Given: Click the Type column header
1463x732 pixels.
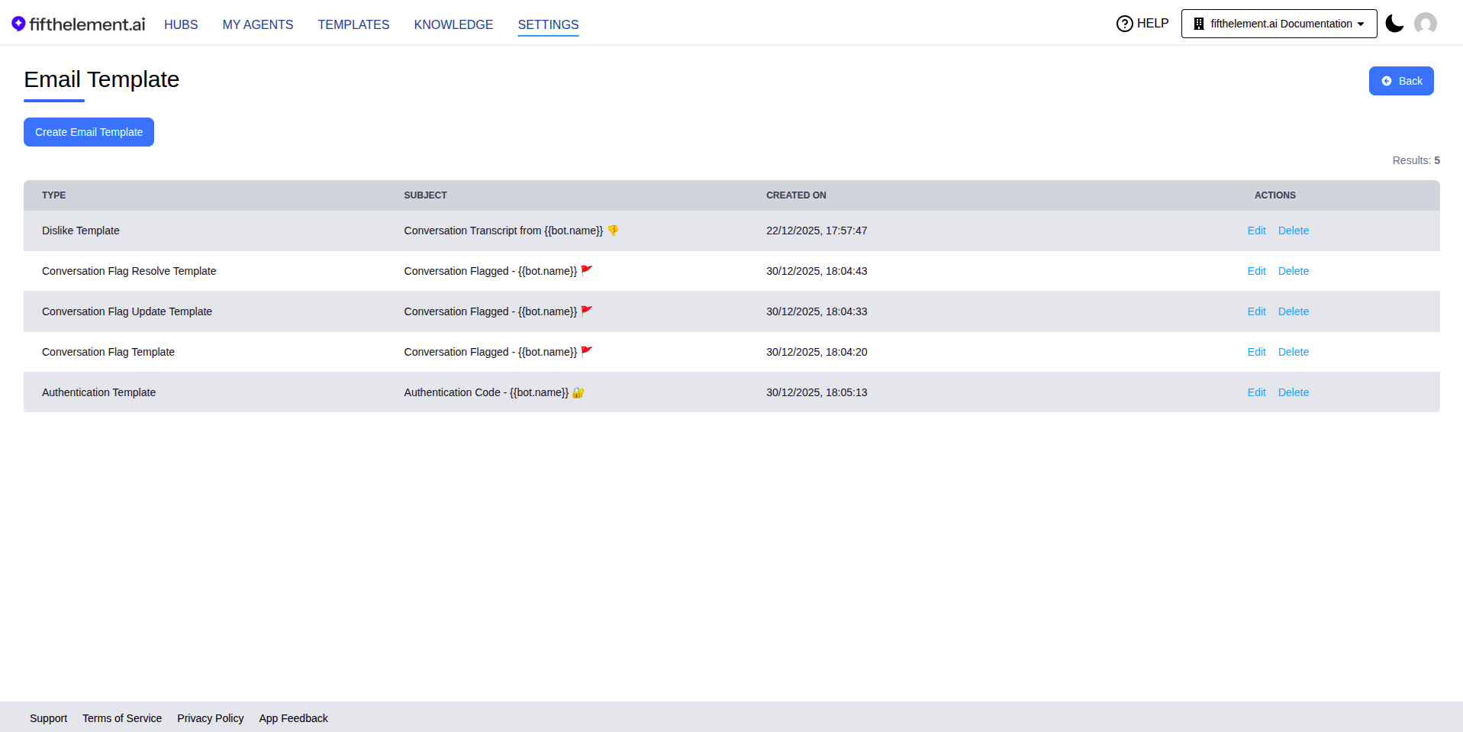Looking at the screenshot, I should [53, 195].
